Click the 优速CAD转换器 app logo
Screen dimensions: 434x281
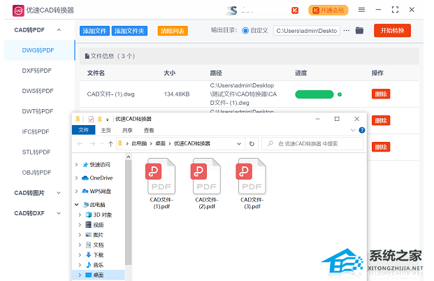[18, 10]
